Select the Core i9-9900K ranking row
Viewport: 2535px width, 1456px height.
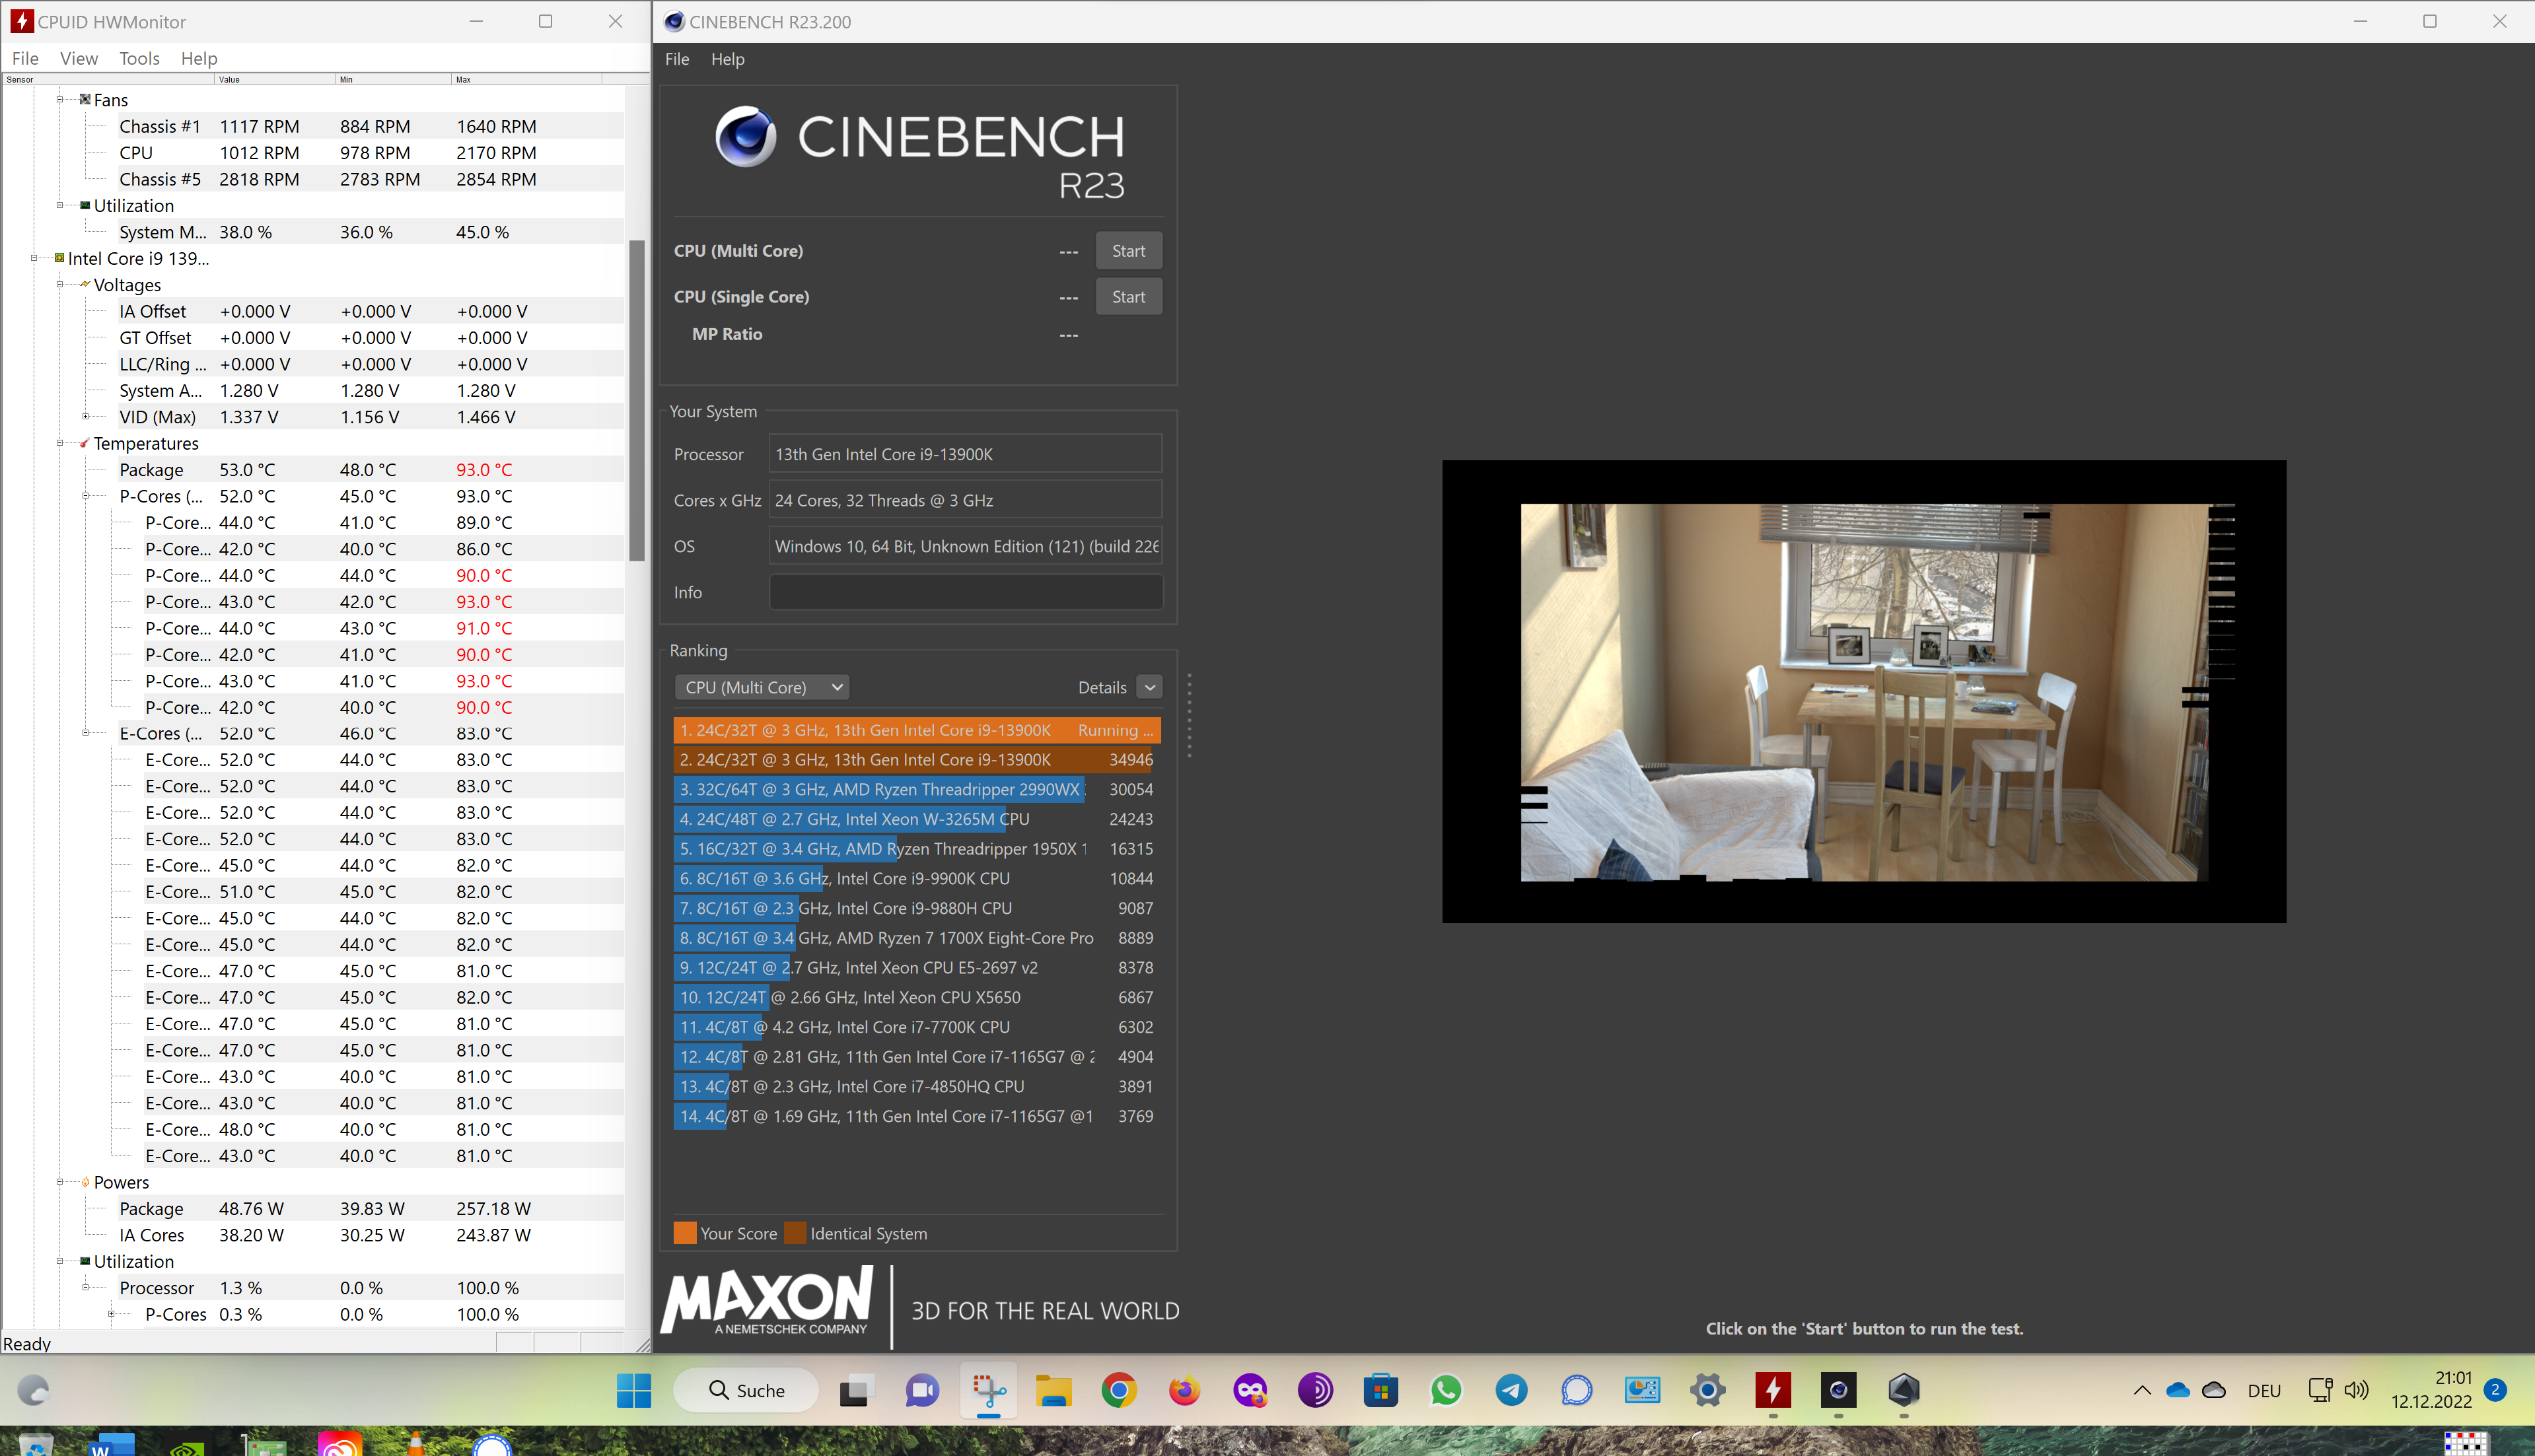click(x=917, y=878)
